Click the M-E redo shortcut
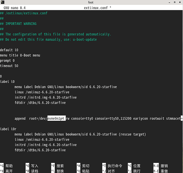 [x=160, y=171]
